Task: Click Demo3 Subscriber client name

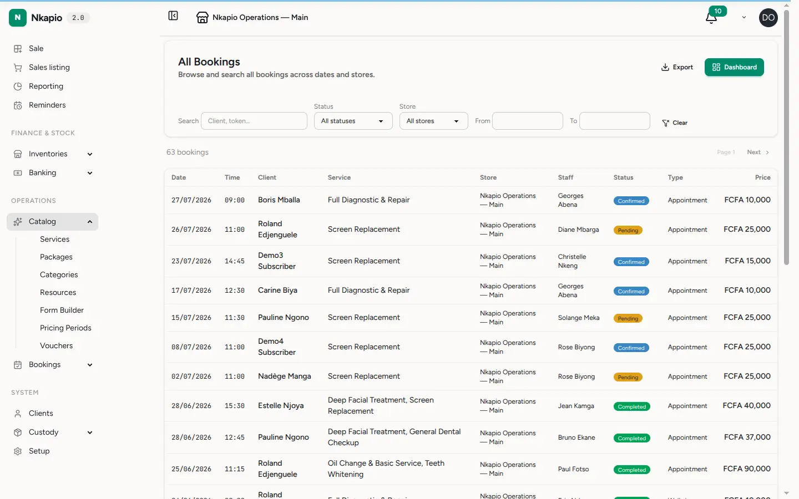Action: tap(277, 261)
